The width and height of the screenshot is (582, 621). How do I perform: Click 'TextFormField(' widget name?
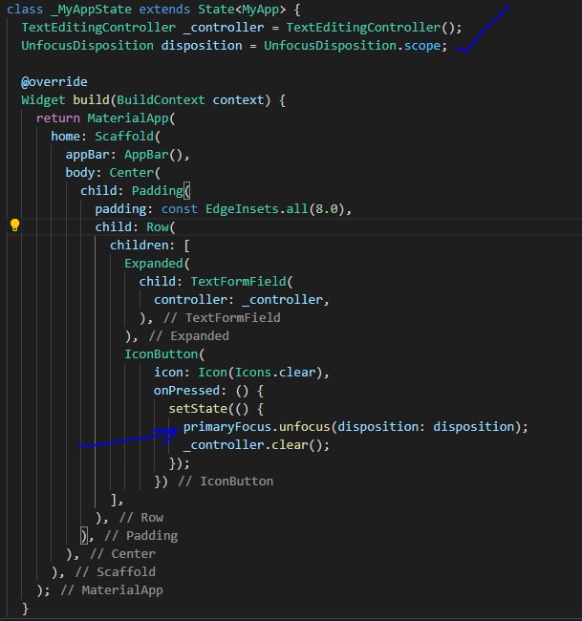click(x=242, y=282)
